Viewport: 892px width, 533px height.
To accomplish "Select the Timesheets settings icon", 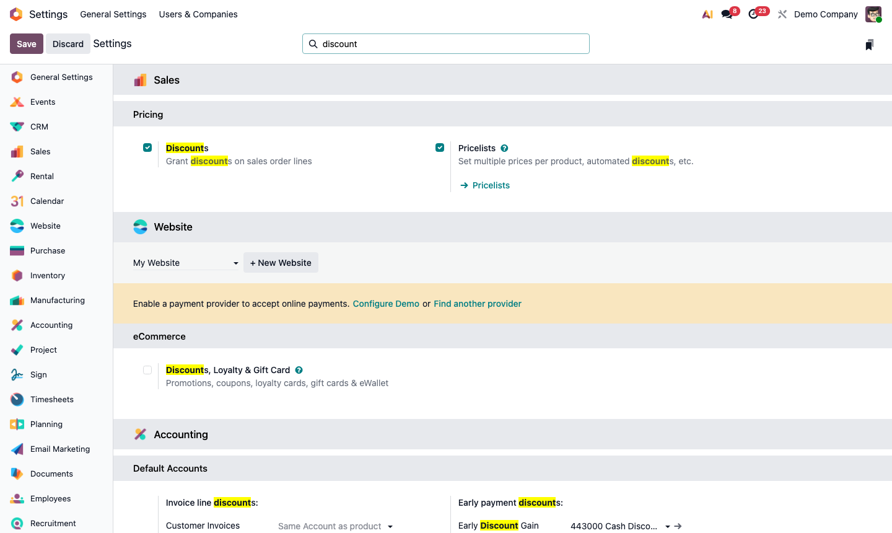I will 16,399.
